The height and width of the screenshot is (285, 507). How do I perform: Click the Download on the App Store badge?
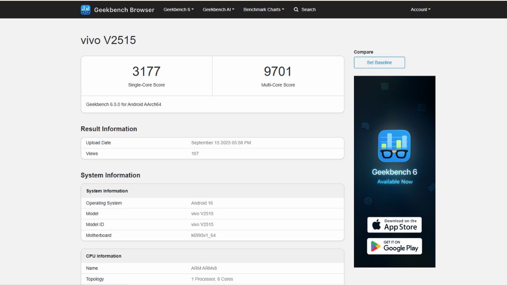(394, 225)
